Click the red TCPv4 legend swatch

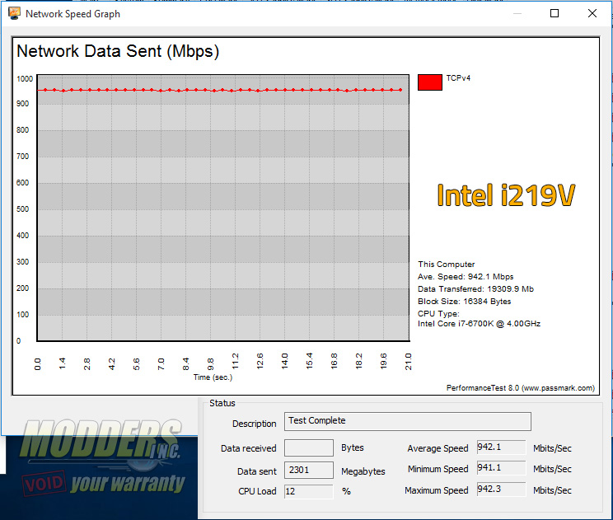click(429, 82)
